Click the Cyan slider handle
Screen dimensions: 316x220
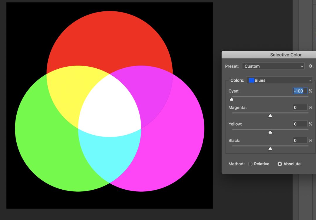pyautogui.click(x=232, y=99)
